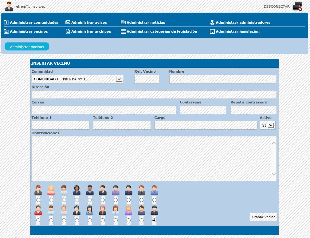The height and width of the screenshot is (238, 310).
Task: Select the already-checked last radio in bottom row
Action: [154, 220]
